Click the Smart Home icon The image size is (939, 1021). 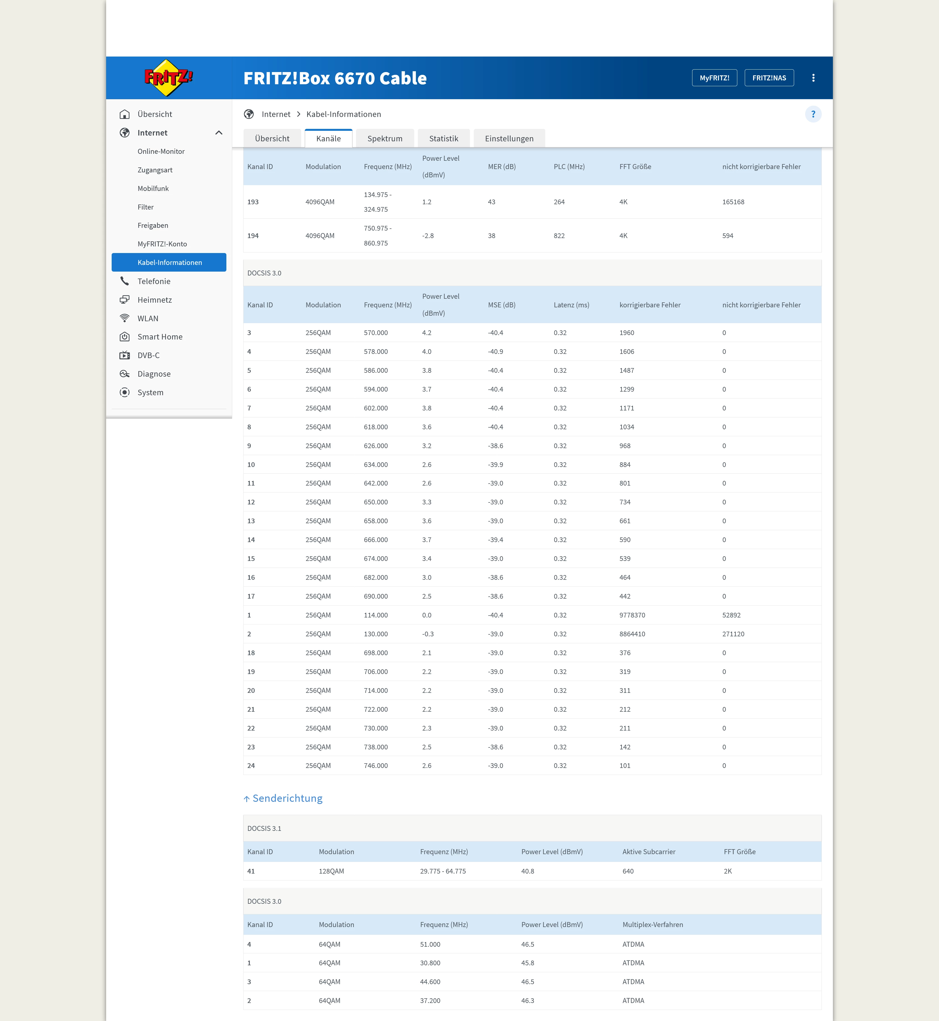124,337
